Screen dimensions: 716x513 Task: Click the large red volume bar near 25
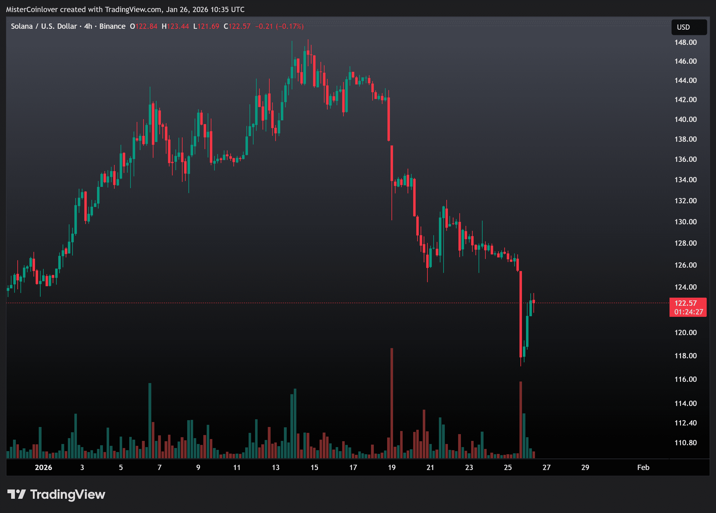pyautogui.click(x=521, y=420)
